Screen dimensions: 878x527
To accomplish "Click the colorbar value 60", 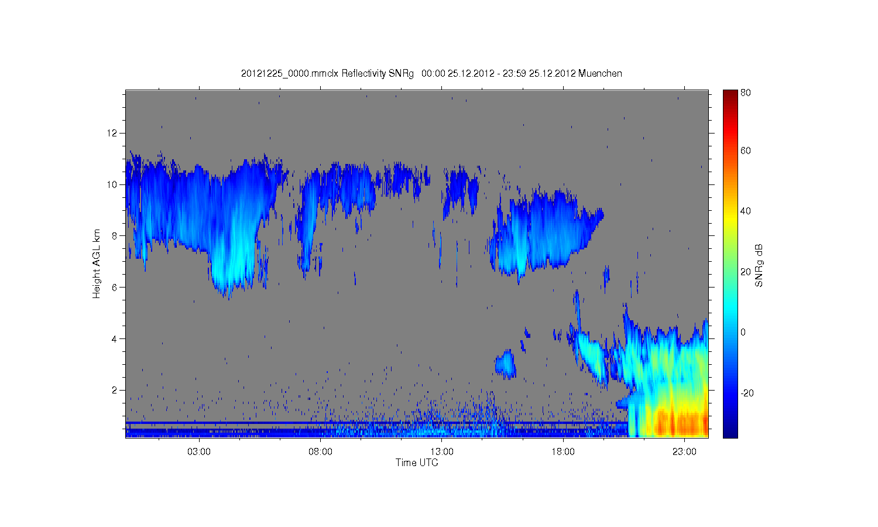I will tap(746, 150).
